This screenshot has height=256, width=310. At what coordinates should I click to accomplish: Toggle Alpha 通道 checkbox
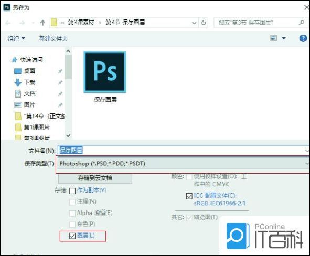coord(72,213)
